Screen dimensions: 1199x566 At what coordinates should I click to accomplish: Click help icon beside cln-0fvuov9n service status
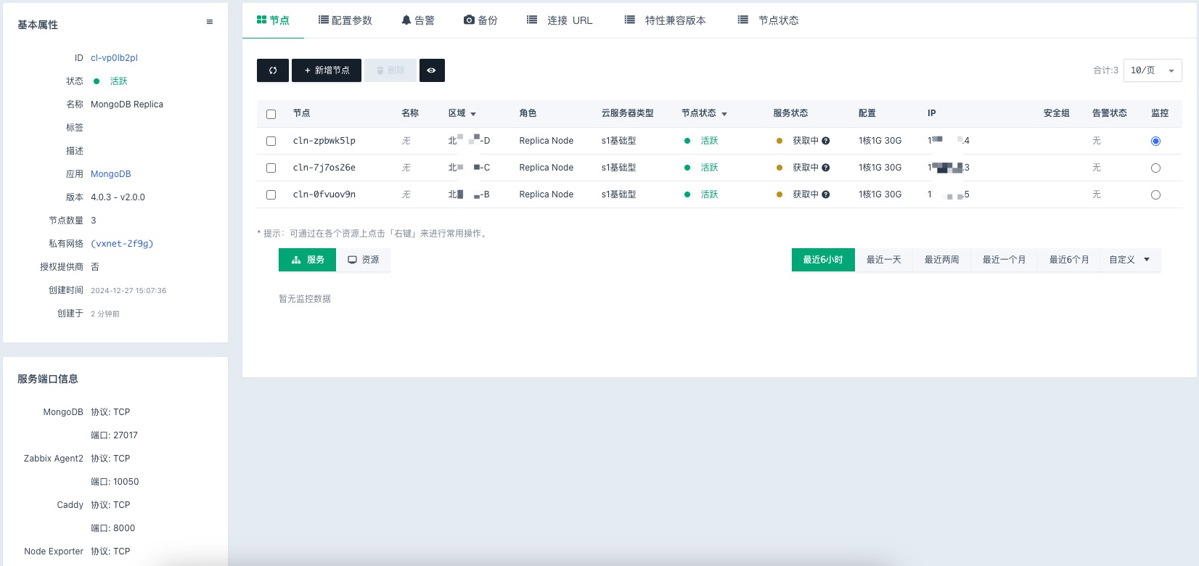pyautogui.click(x=826, y=194)
